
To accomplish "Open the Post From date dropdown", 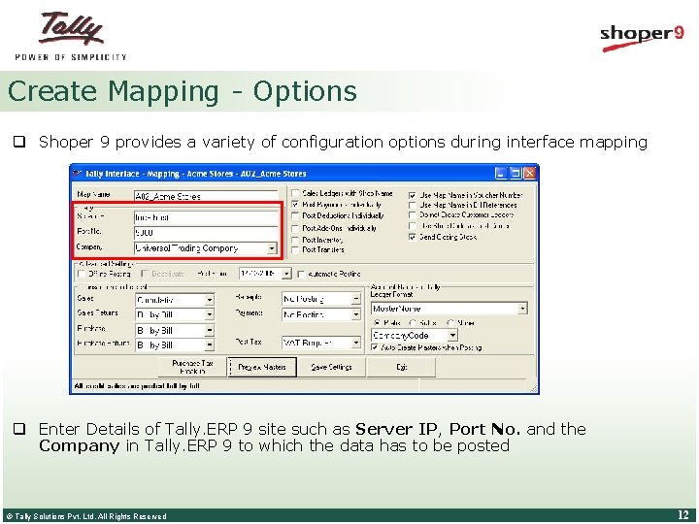I will tap(286, 274).
